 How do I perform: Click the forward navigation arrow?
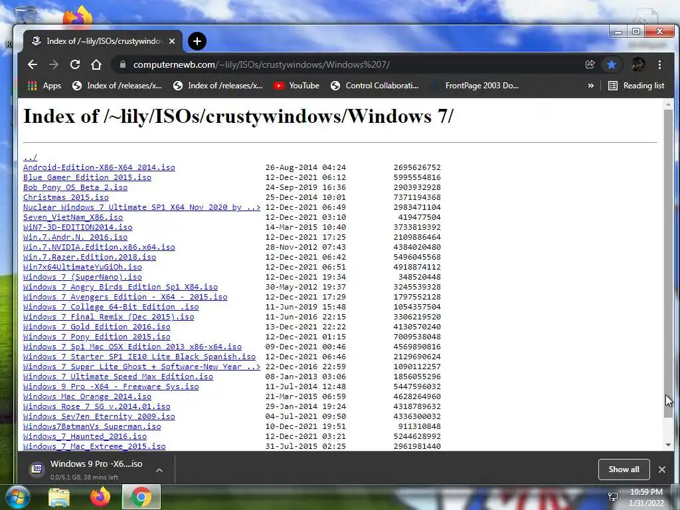[54, 64]
